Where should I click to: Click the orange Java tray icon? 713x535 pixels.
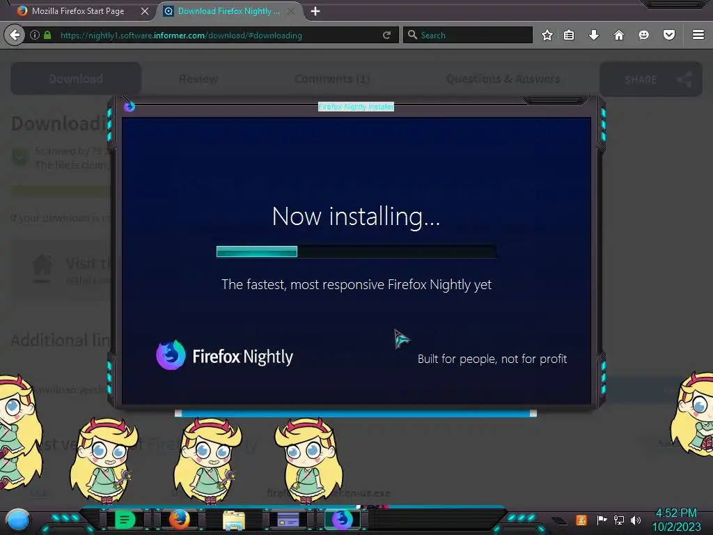[x=581, y=520]
